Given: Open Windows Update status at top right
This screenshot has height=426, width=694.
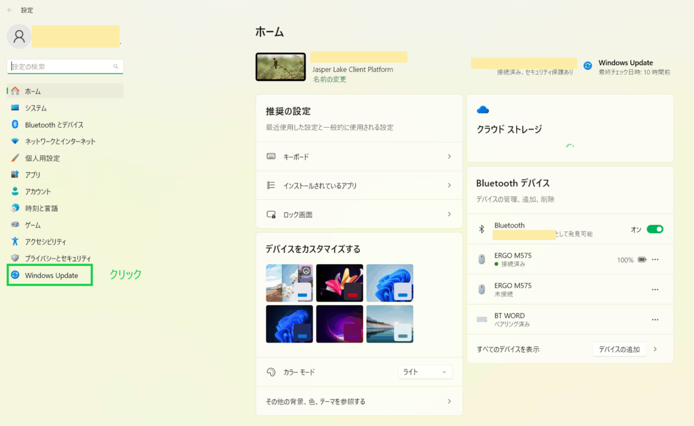Looking at the screenshot, I should [627, 67].
